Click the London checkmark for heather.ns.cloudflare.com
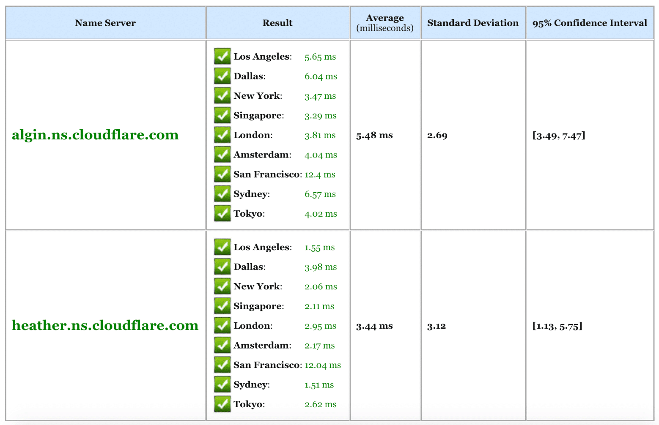659x425 pixels. coord(222,325)
